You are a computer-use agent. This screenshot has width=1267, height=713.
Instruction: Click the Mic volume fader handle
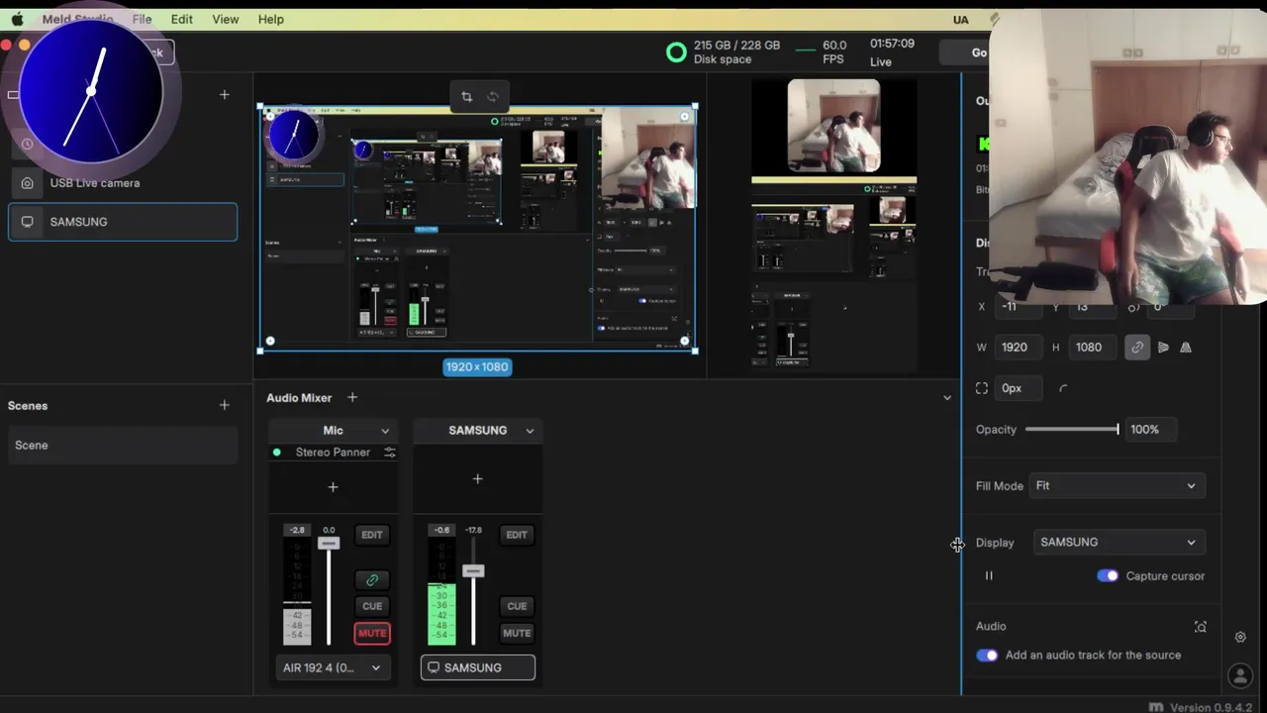[x=329, y=543]
